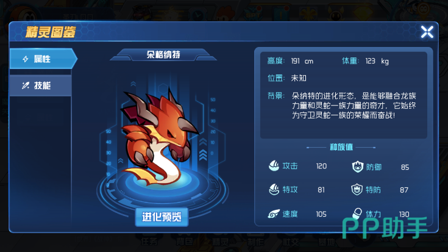Click the 特攻 special attack icon
This screenshot has height=252, width=448.
pyautogui.click(x=274, y=190)
